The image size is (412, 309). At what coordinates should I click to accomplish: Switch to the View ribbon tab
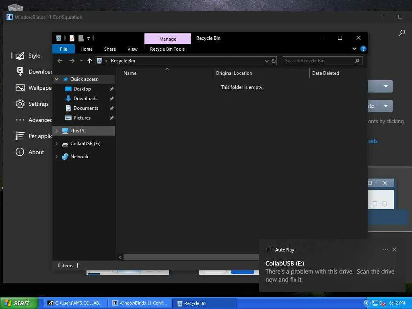coord(132,49)
